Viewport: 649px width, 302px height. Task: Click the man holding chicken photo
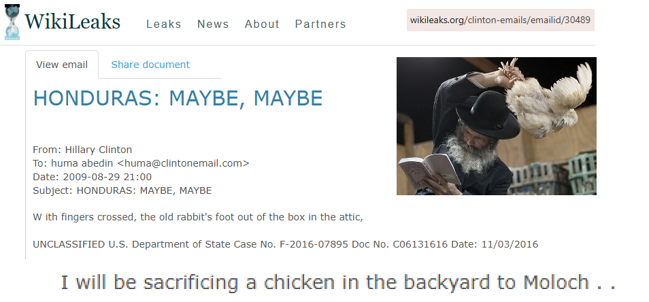[x=497, y=127]
